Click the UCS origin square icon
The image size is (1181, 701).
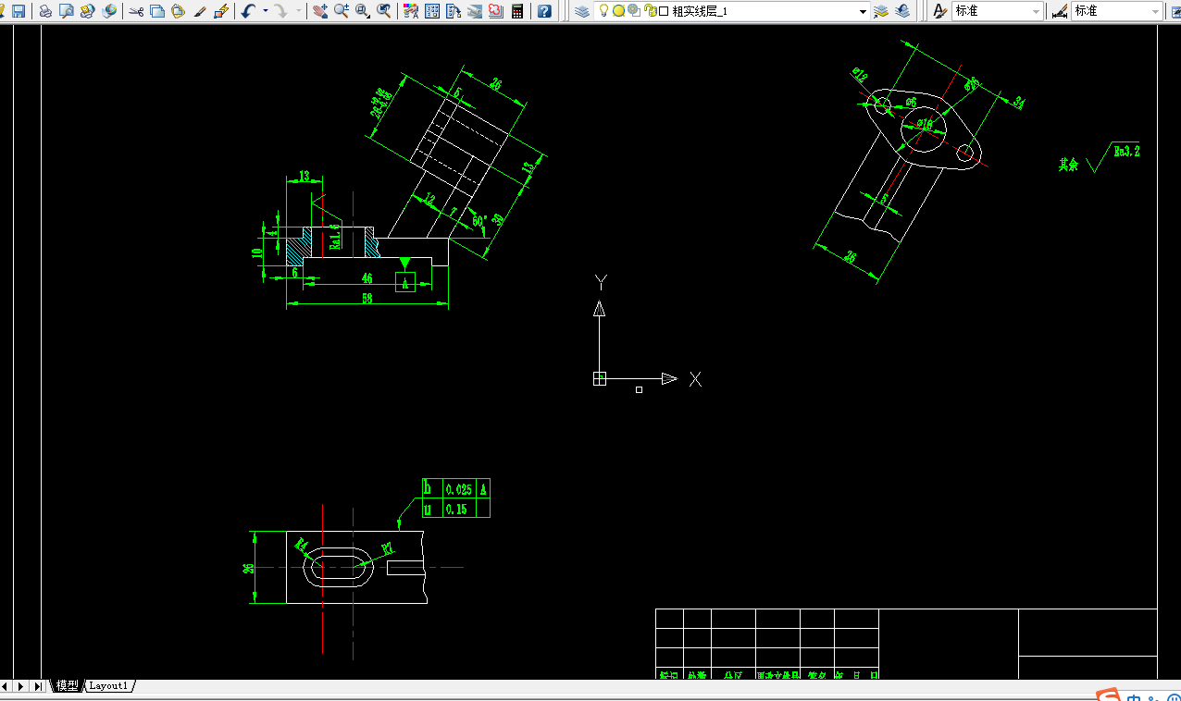pyautogui.click(x=600, y=378)
